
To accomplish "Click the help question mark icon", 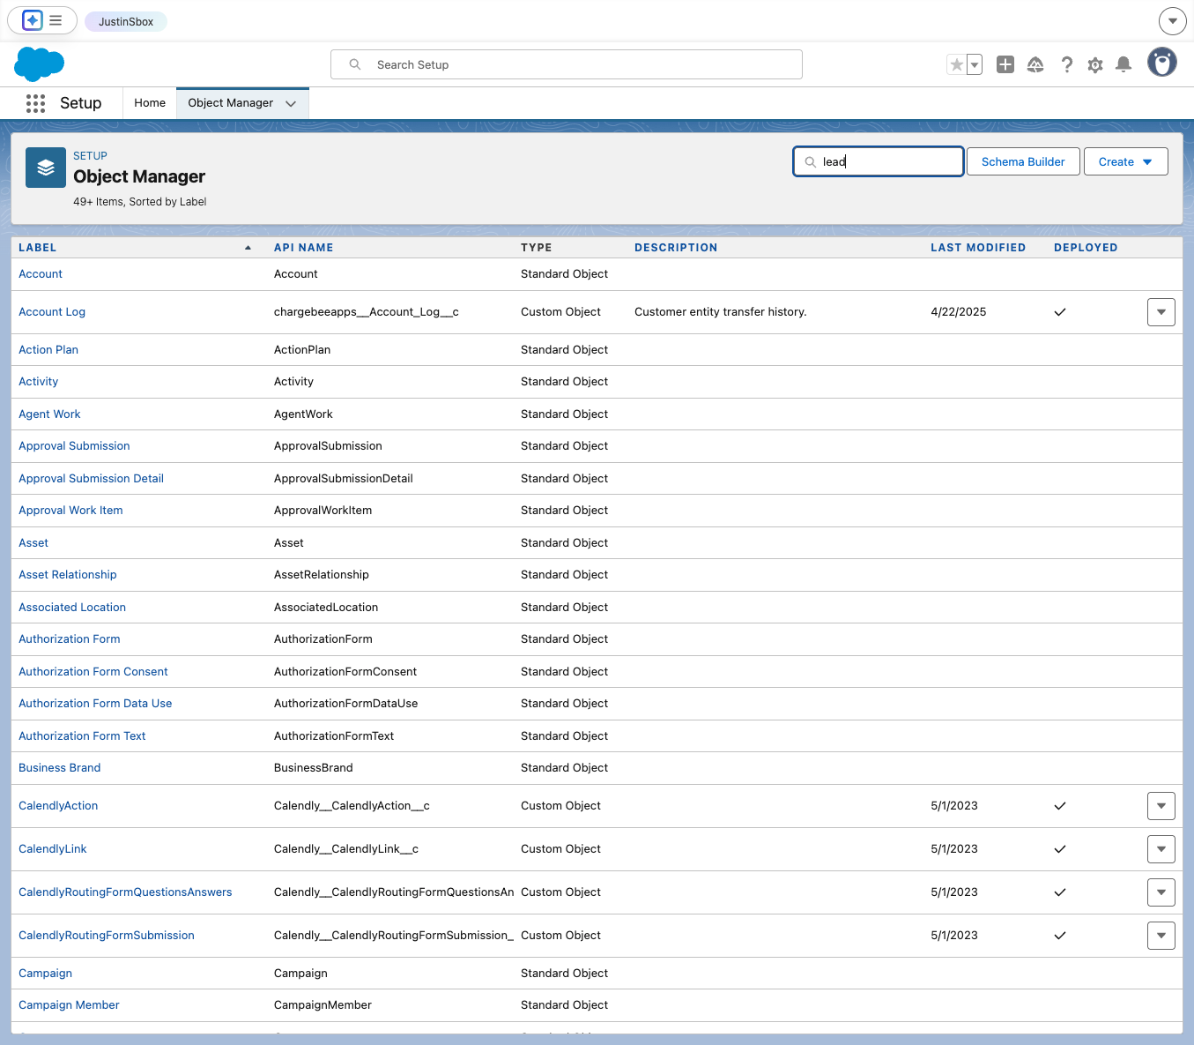I will tap(1067, 64).
